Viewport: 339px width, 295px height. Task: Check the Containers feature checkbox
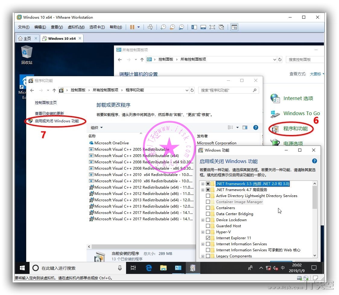pos(208,208)
